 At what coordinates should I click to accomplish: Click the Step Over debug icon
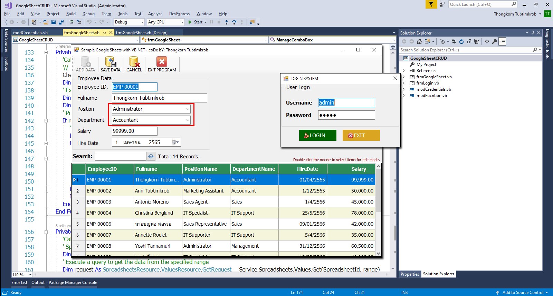[x=234, y=22]
